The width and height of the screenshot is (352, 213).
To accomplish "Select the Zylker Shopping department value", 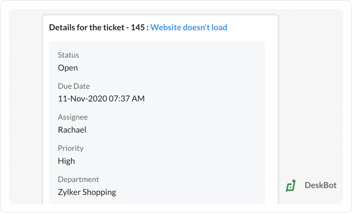I will [x=87, y=192].
